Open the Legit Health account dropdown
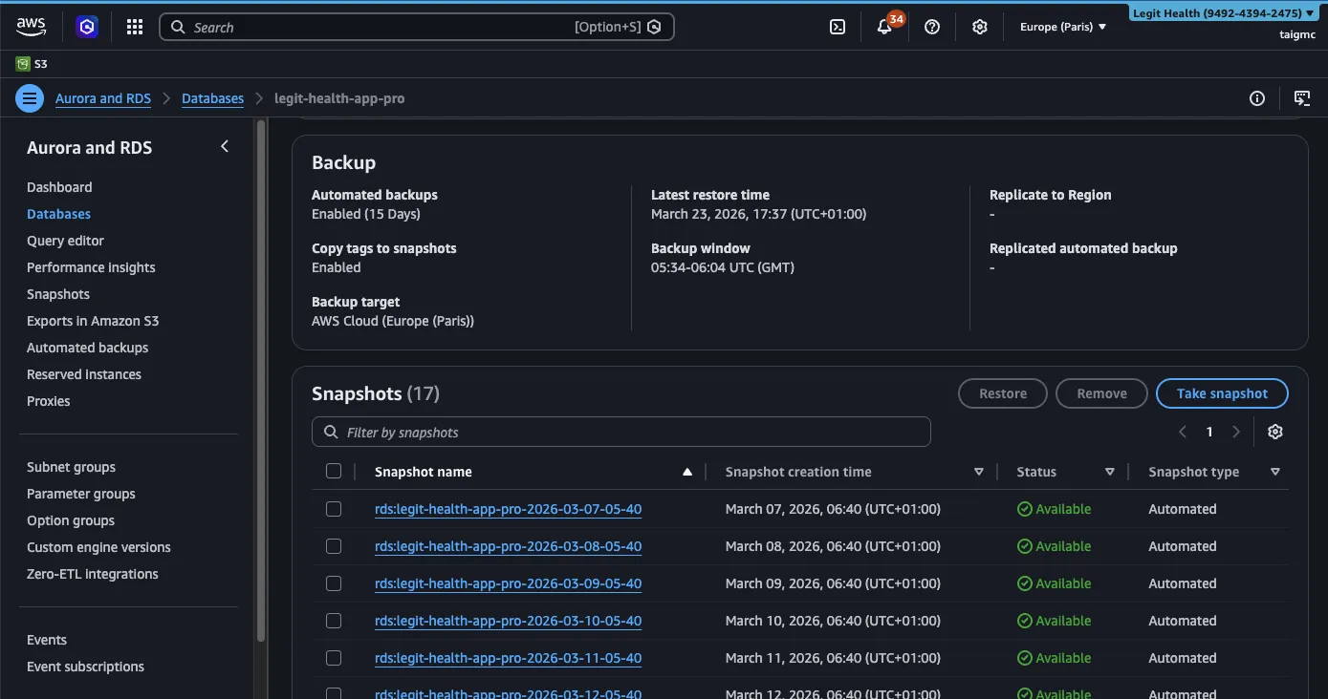This screenshot has width=1328, height=699. (1223, 12)
